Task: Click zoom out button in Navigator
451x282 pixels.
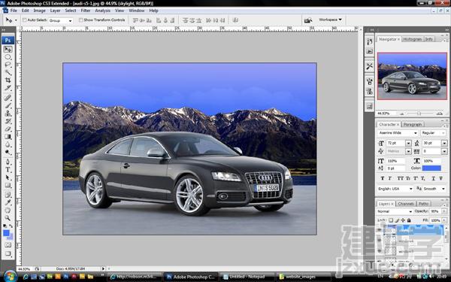Action: tap(402, 114)
